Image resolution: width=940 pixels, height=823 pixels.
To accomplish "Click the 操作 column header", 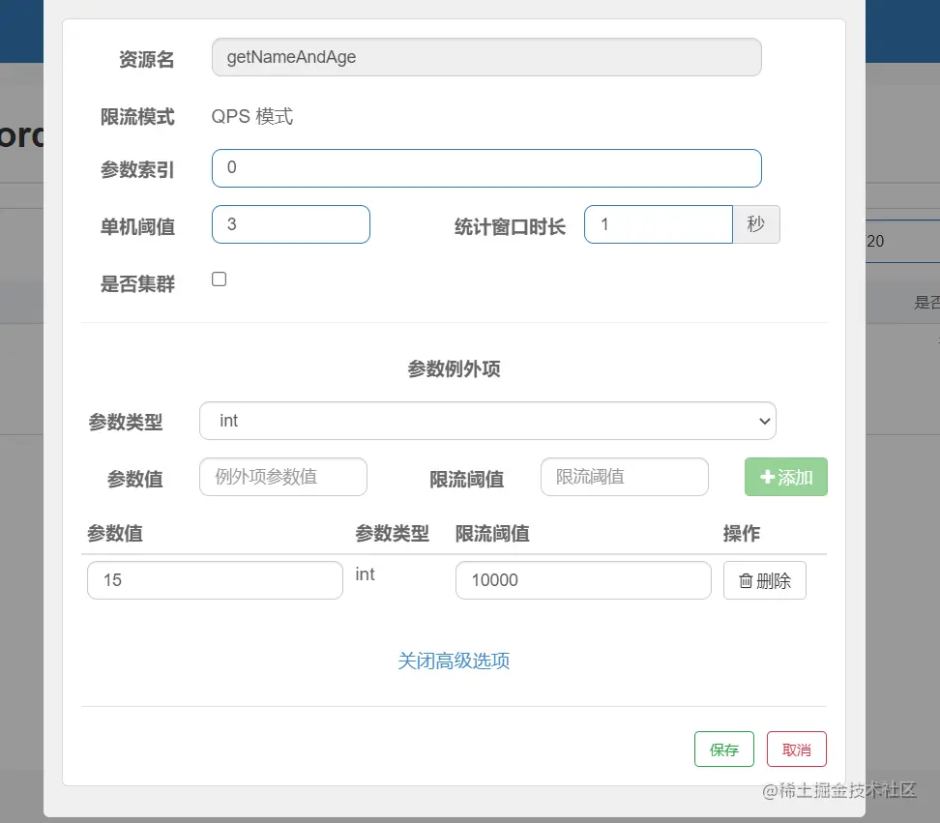I will click(742, 533).
